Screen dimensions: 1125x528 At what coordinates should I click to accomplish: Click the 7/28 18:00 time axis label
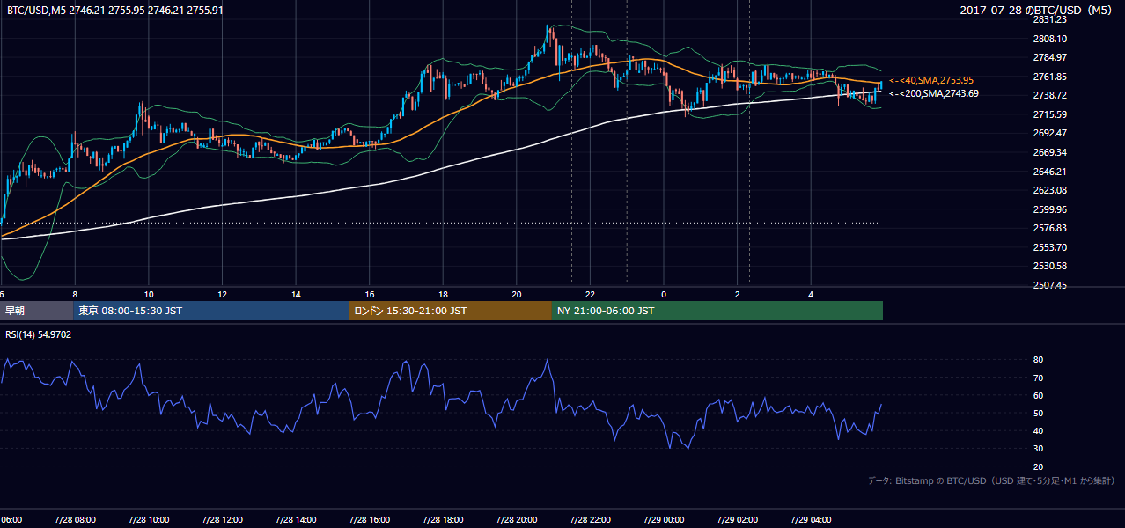(443, 520)
